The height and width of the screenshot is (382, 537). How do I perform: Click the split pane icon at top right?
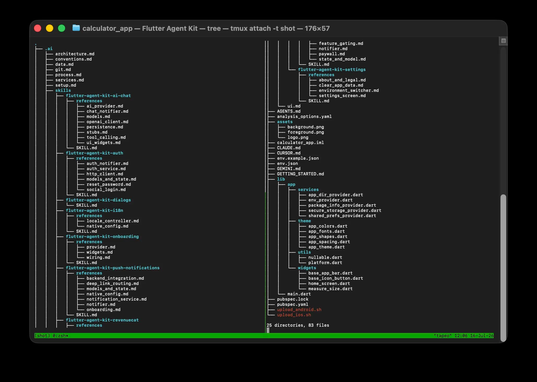(503, 41)
